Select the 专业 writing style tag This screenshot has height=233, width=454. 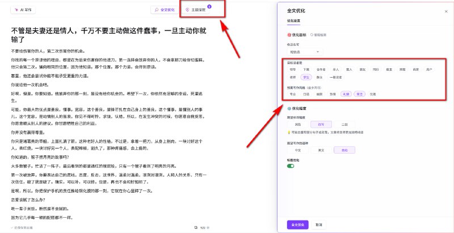293,94
